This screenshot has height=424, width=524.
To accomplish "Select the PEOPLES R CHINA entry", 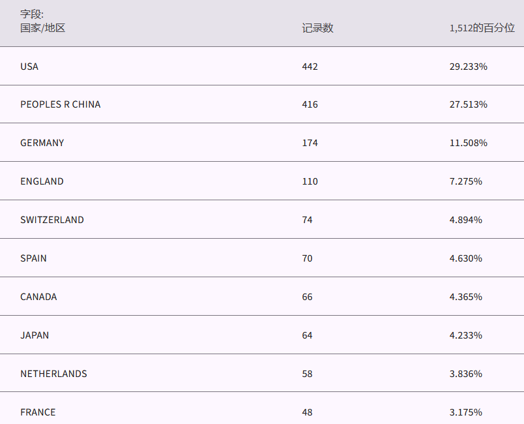I will pyautogui.click(x=61, y=104).
